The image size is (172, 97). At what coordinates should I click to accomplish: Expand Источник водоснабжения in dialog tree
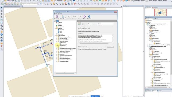pos(57,37)
